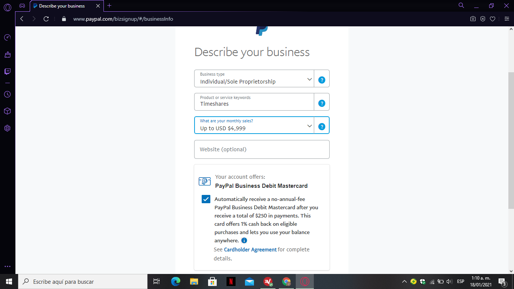Image resolution: width=514 pixels, height=289 pixels.
Task: Open Extensions cube icon in sidebar
Action: [8, 111]
